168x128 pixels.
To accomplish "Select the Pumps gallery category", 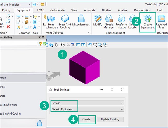I will (23, 96).
